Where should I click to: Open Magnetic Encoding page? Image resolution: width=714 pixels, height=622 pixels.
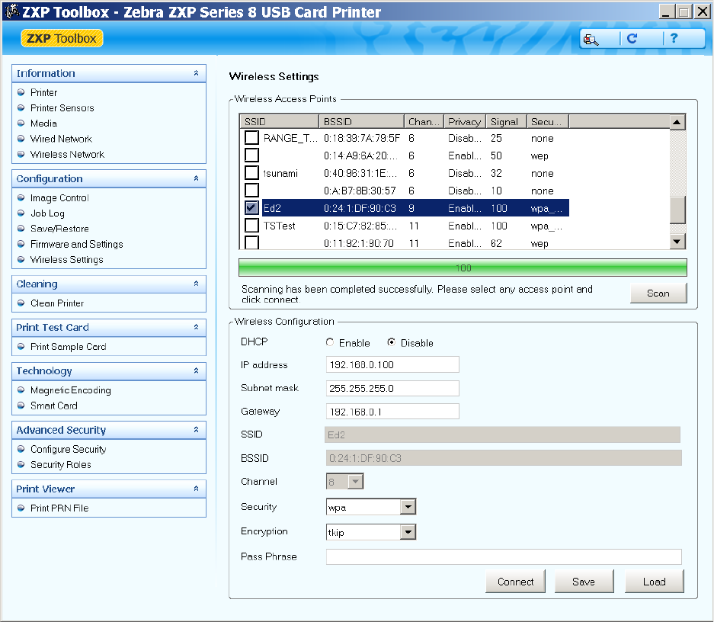click(71, 390)
